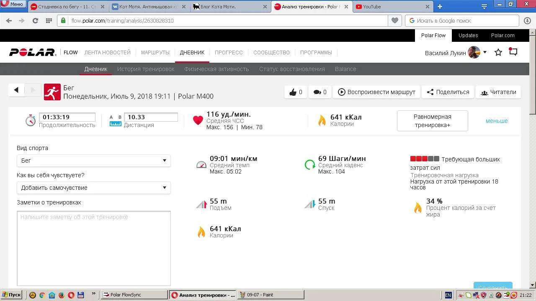Click the like thumbs-up icon
The width and height of the screenshot is (536, 301).
pyautogui.click(x=293, y=92)
